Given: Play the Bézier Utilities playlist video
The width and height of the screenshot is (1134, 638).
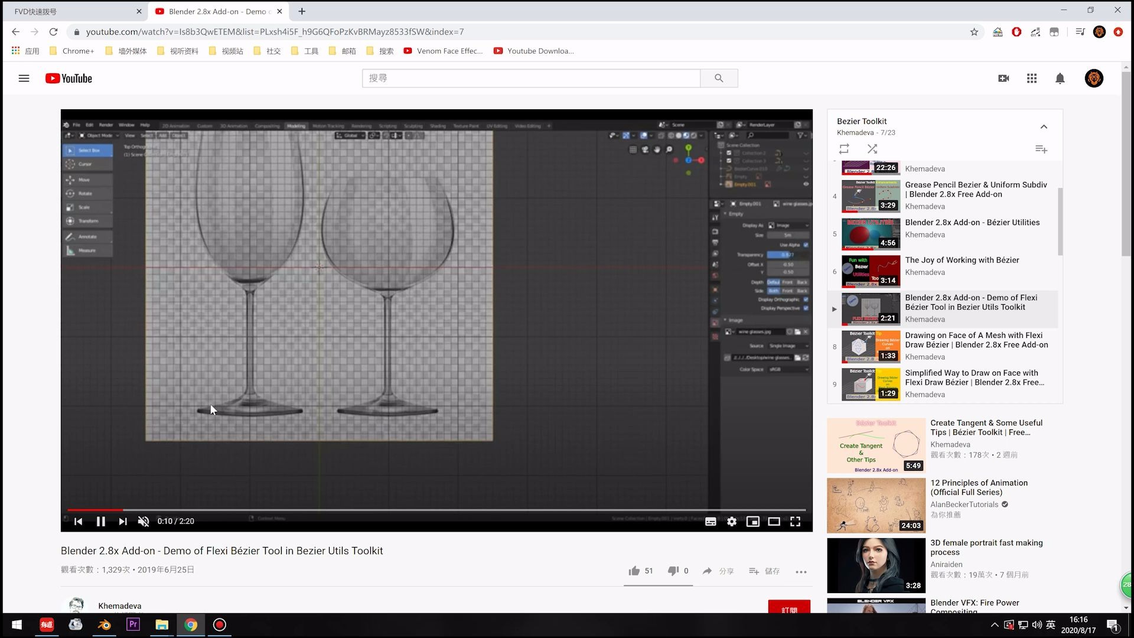Looking at the screenshot, I should [x=972, y=222].
